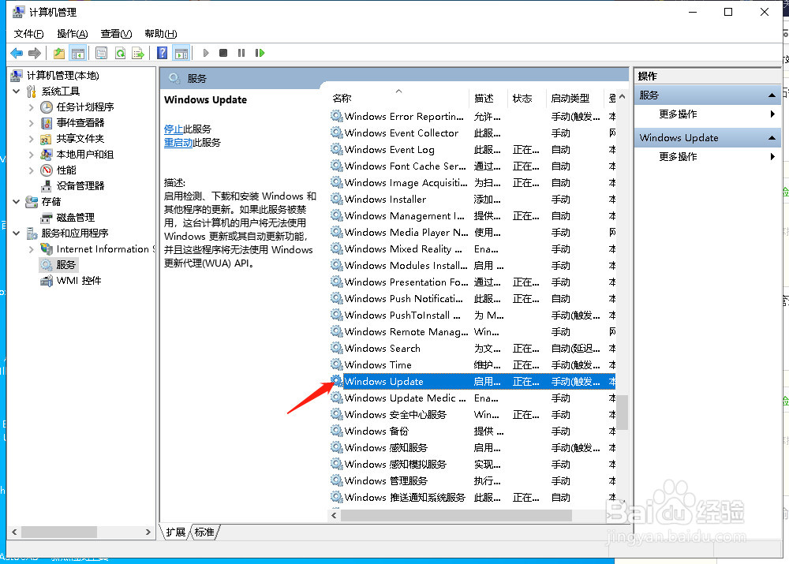Click the Refresh icon on the toolbar

[x=121, y=53]
